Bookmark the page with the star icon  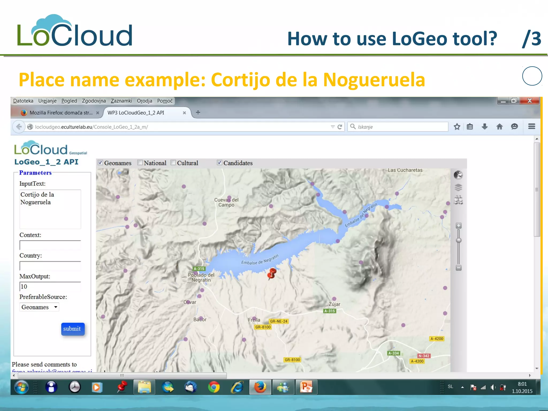point(457,127)
